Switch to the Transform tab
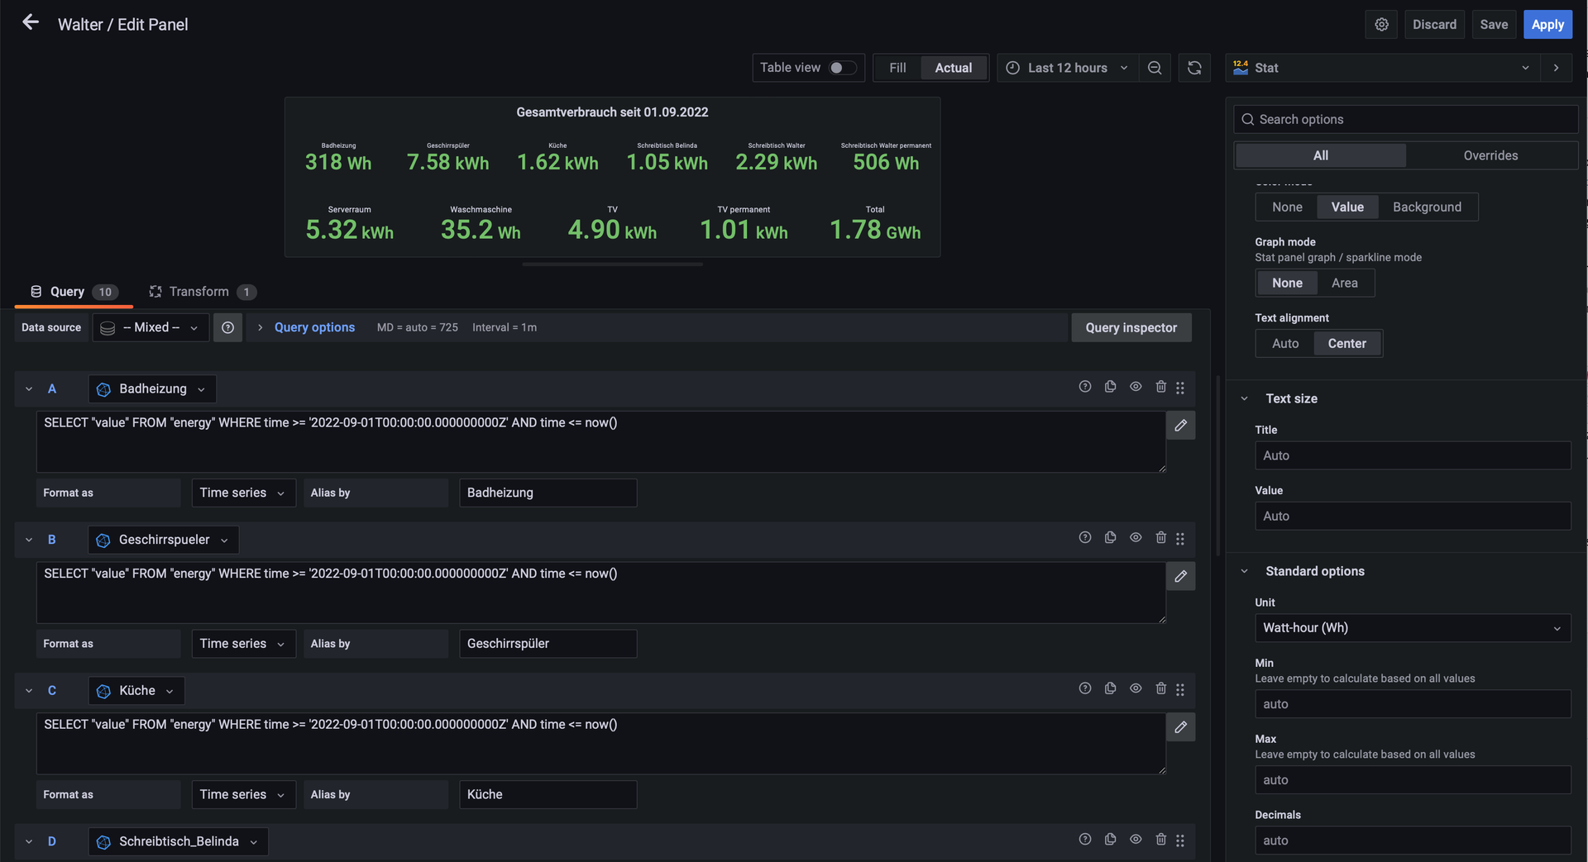1588x862 pixels. click(x=199, y=292)
